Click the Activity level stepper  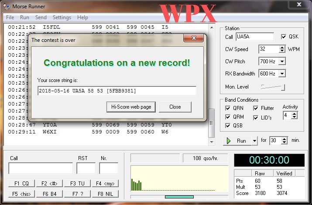(295, 116)
